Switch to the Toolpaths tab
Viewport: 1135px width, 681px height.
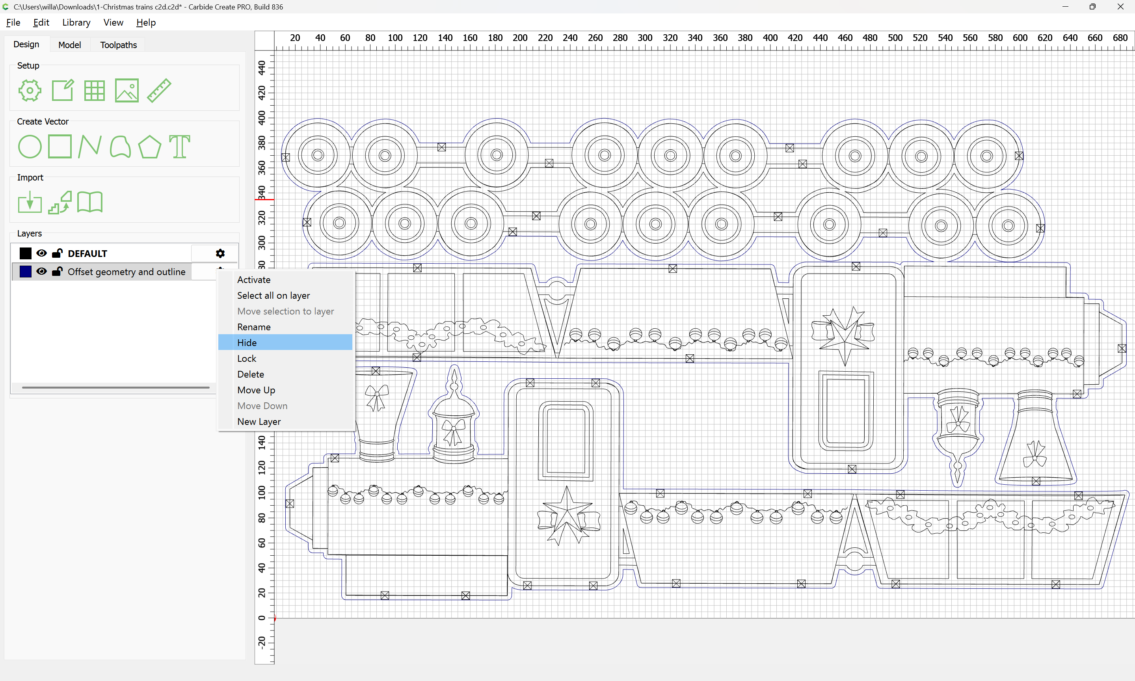click(x=118, y=45)
